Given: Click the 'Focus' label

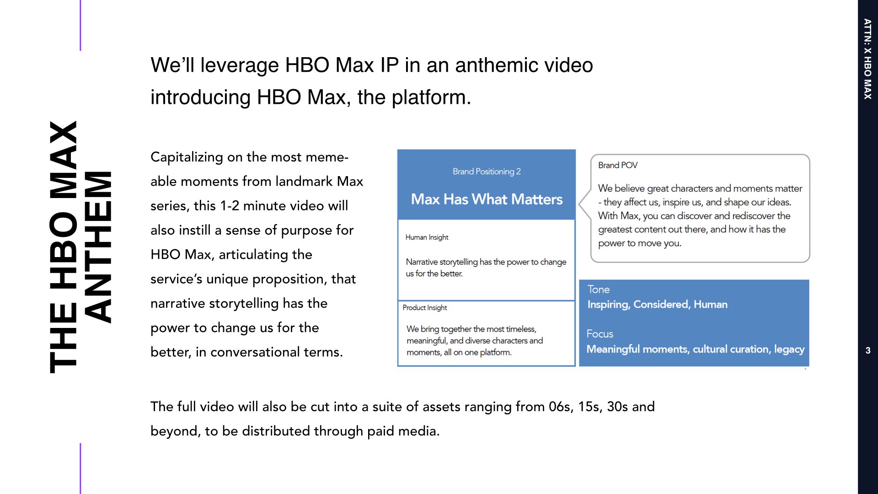Looking at the screenshot, I should coord(600,334).
